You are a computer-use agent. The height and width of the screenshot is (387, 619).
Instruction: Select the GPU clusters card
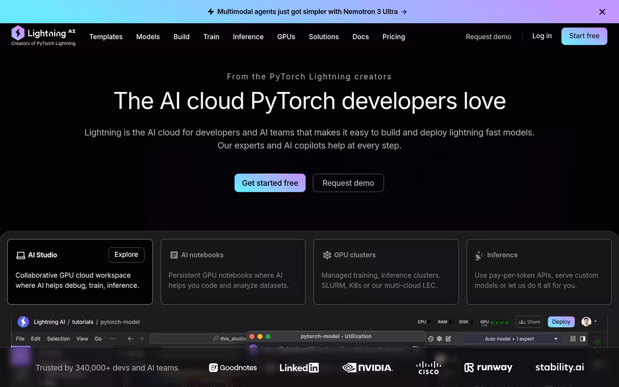coord(386,271)
